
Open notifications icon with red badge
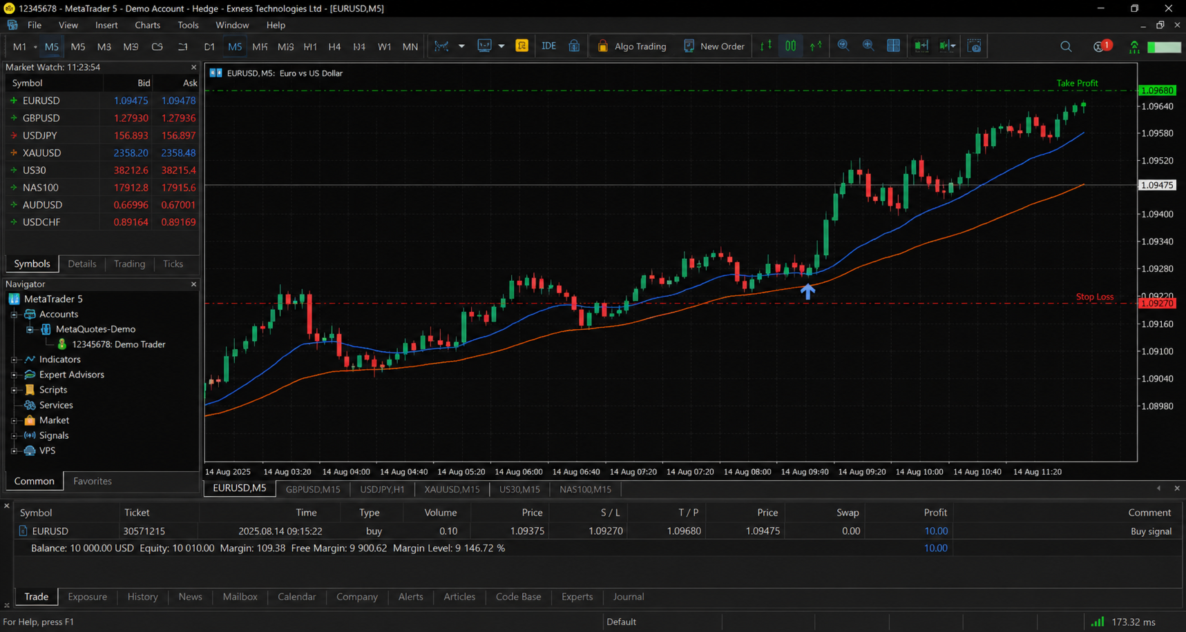(1101, 46)
